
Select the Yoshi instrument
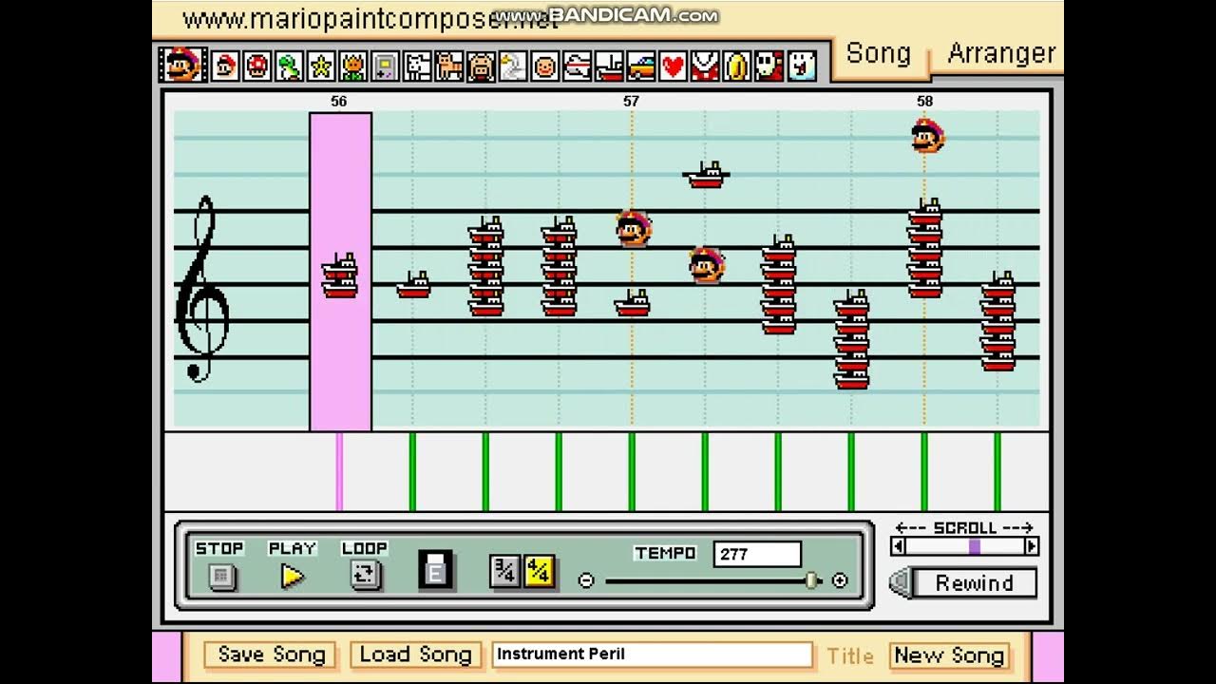coord(289,66)
